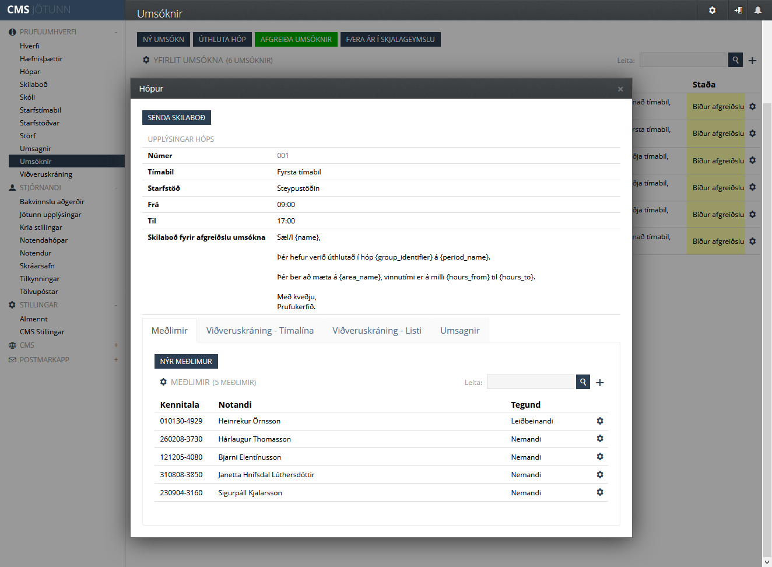Switch to Viðveruskráning - Tímalína tab
The height and width of the screenshot is (567, 772).
pyautogui.click(x=259, y=331)
